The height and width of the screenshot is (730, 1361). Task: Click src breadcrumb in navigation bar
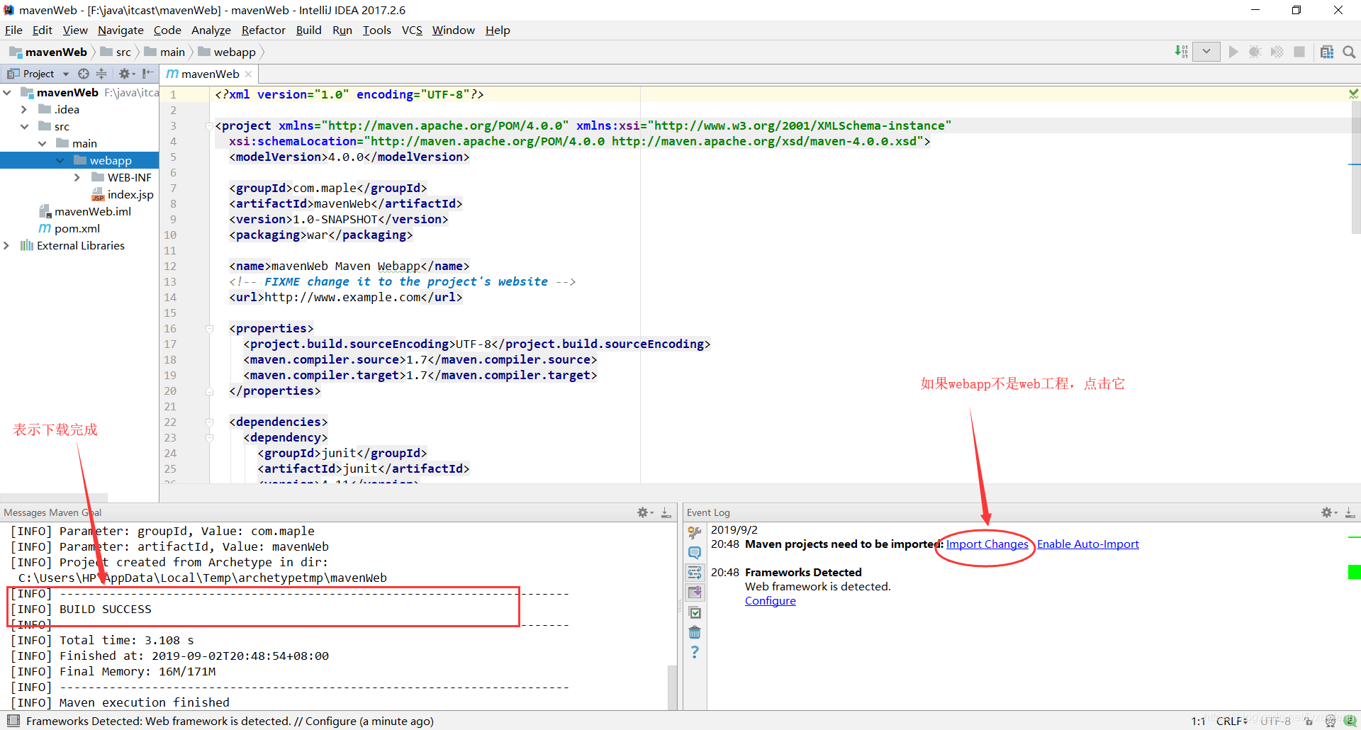click(x=116, y=52)
